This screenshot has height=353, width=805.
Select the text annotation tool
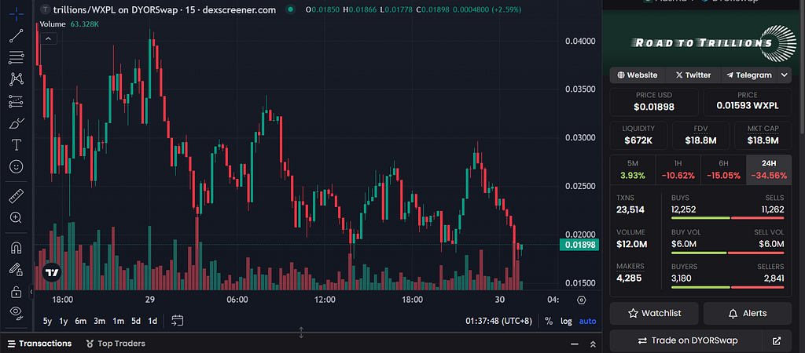16,145
